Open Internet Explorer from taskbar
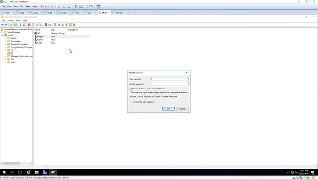318x179 pixels. click(x=29, y=172)
